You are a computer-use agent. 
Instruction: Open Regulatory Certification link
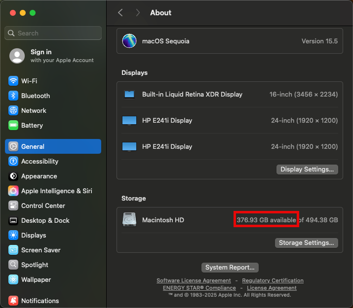[x=273, y=280]
